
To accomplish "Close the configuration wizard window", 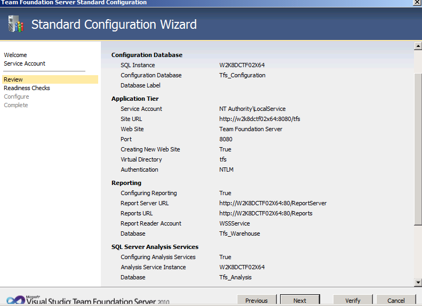I will point(416,3).
